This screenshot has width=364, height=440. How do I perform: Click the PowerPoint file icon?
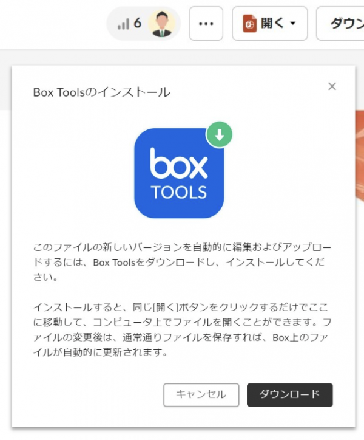(x=249, y=24)
